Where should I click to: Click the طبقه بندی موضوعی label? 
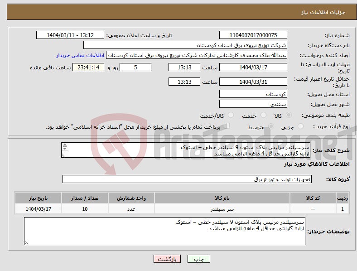(326, 115)
